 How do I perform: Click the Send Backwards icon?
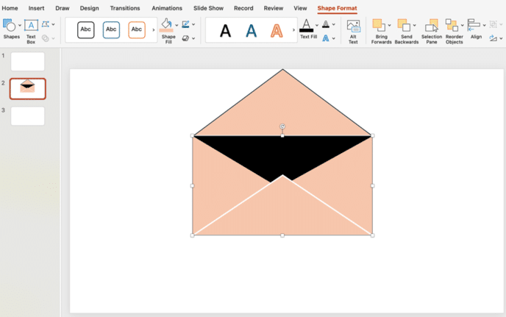(x=404, y=29)
